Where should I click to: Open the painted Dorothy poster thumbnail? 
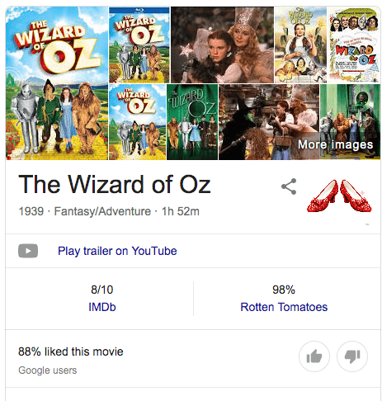[300, 45]
